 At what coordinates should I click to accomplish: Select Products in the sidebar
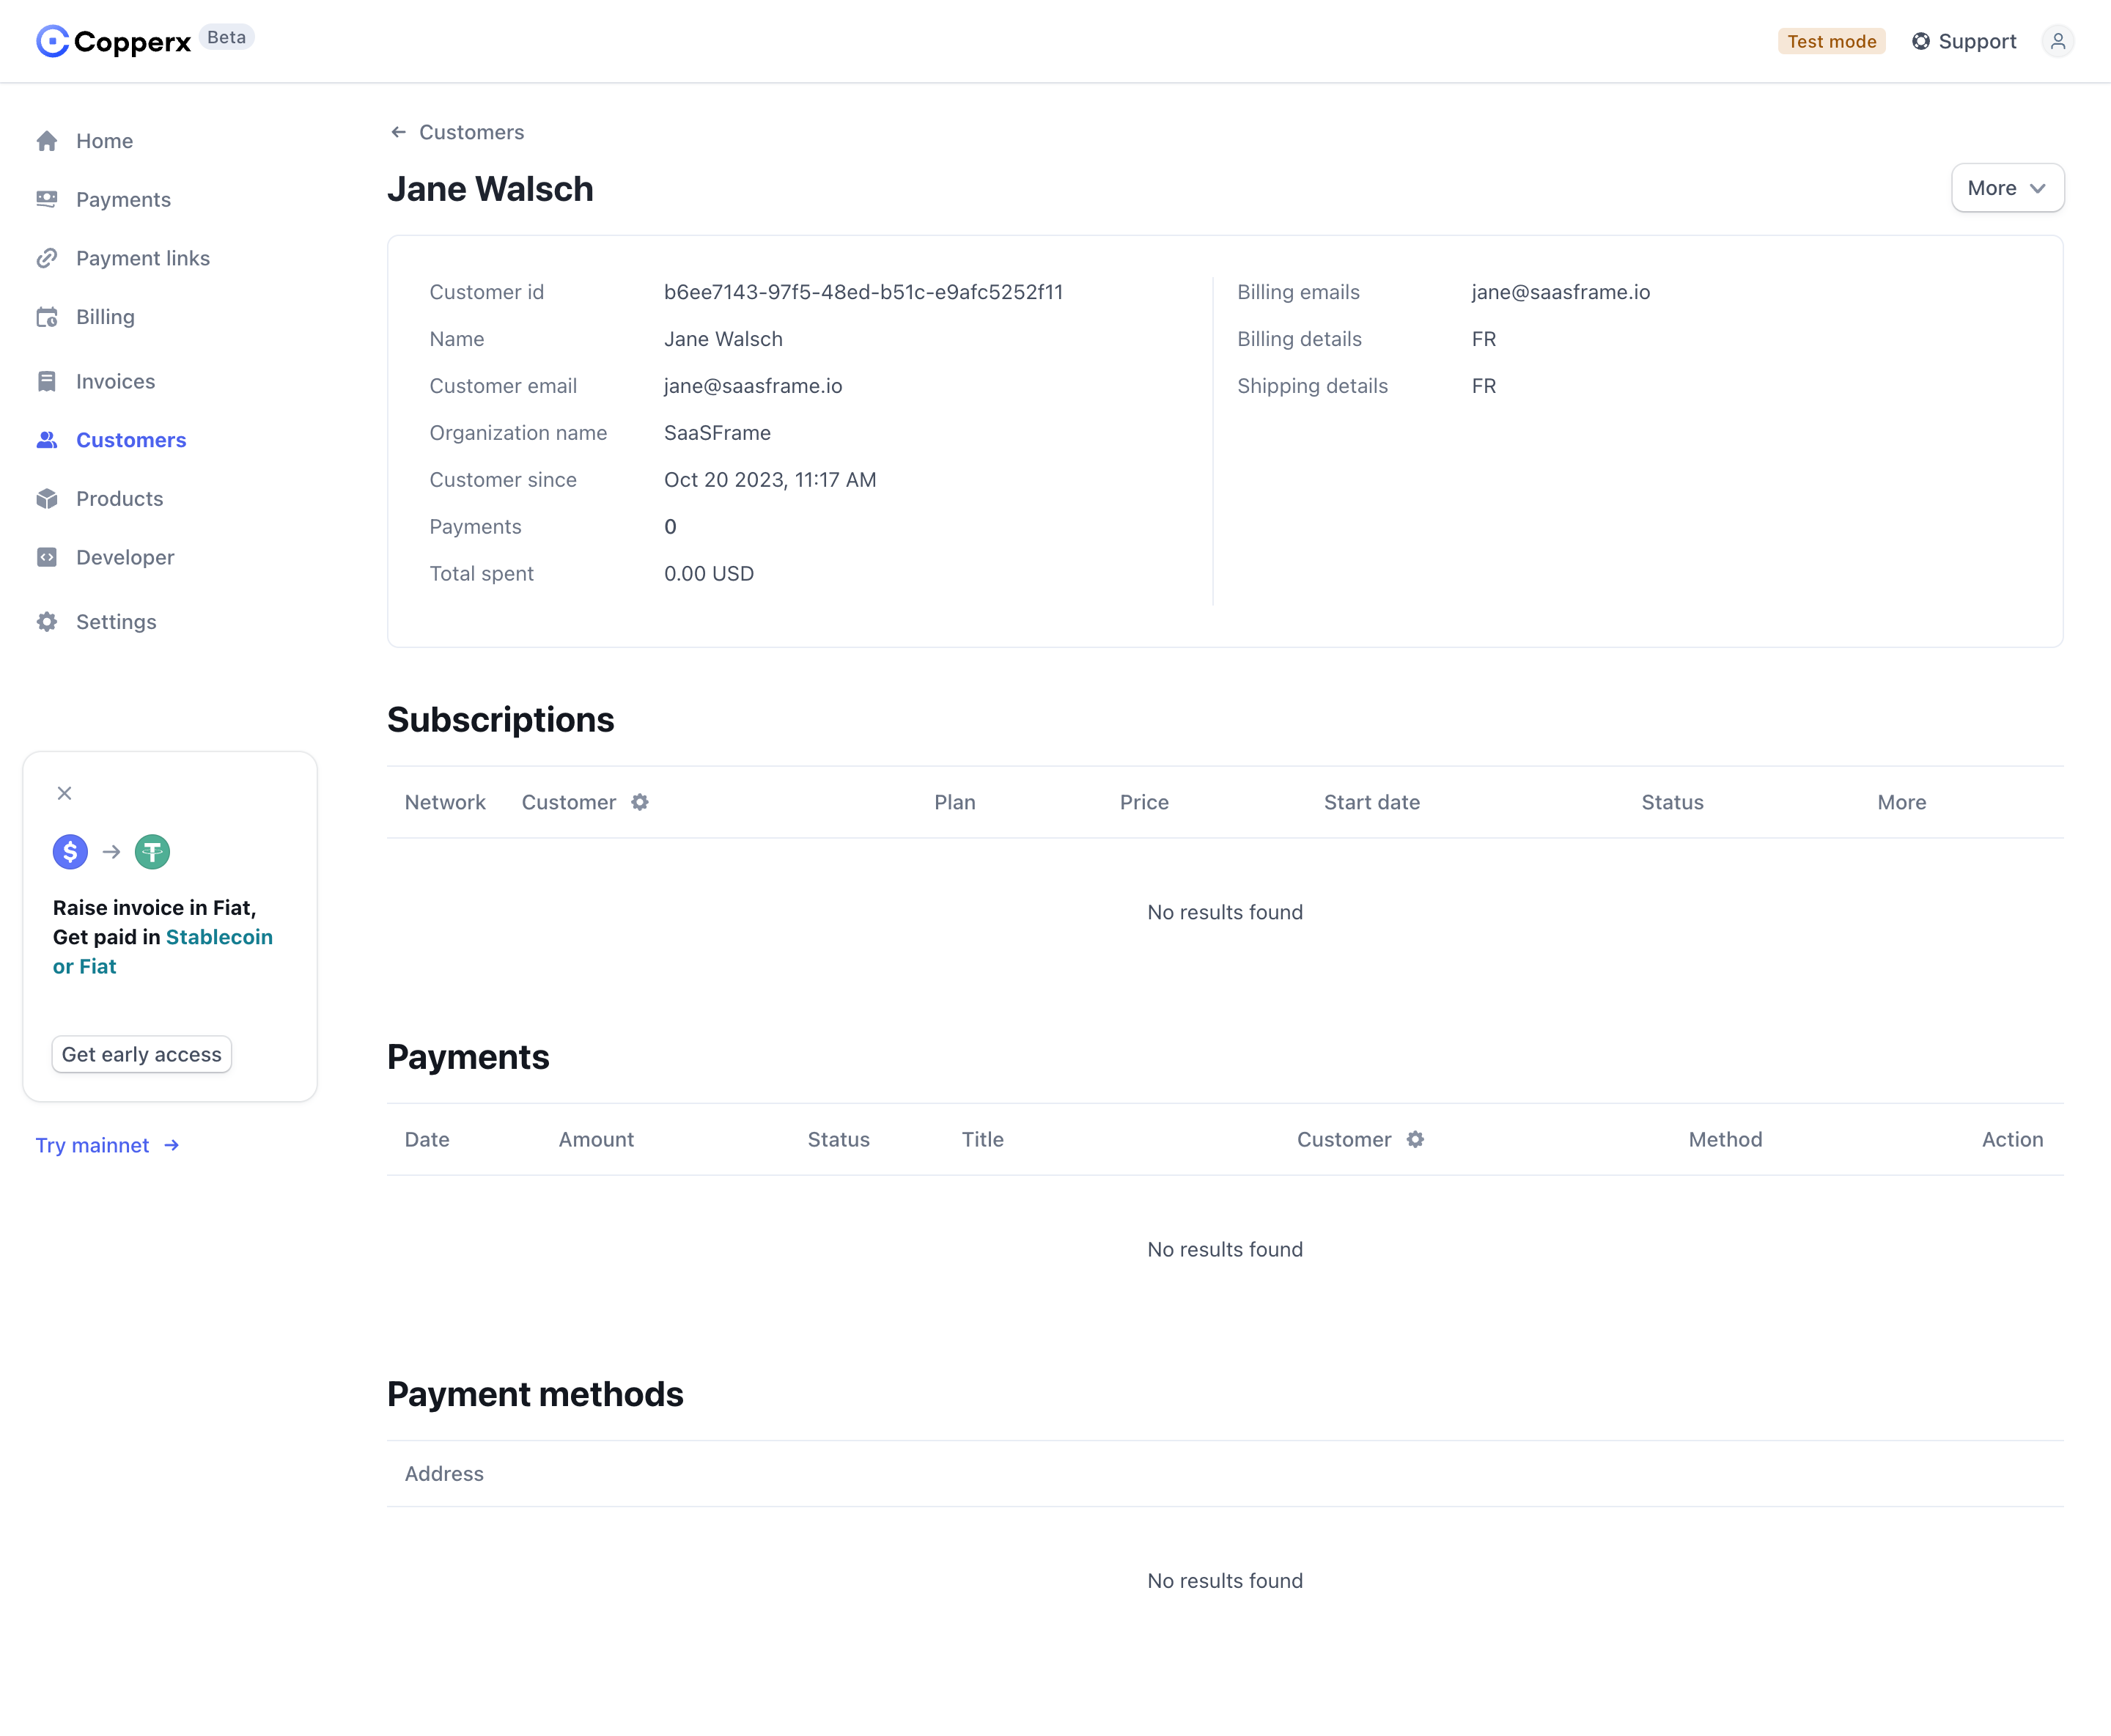click(x=119, y=499)
